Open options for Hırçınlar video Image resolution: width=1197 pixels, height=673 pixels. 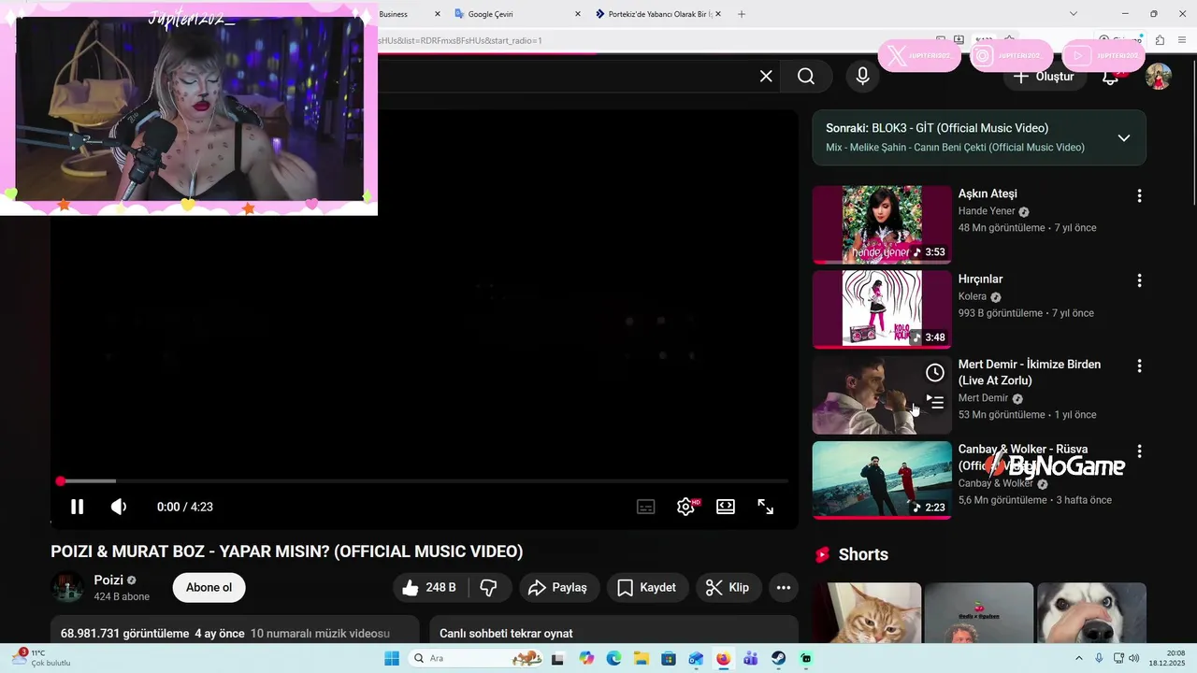point(1139,280)
